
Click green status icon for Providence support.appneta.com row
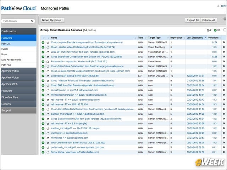click(43, 138)
